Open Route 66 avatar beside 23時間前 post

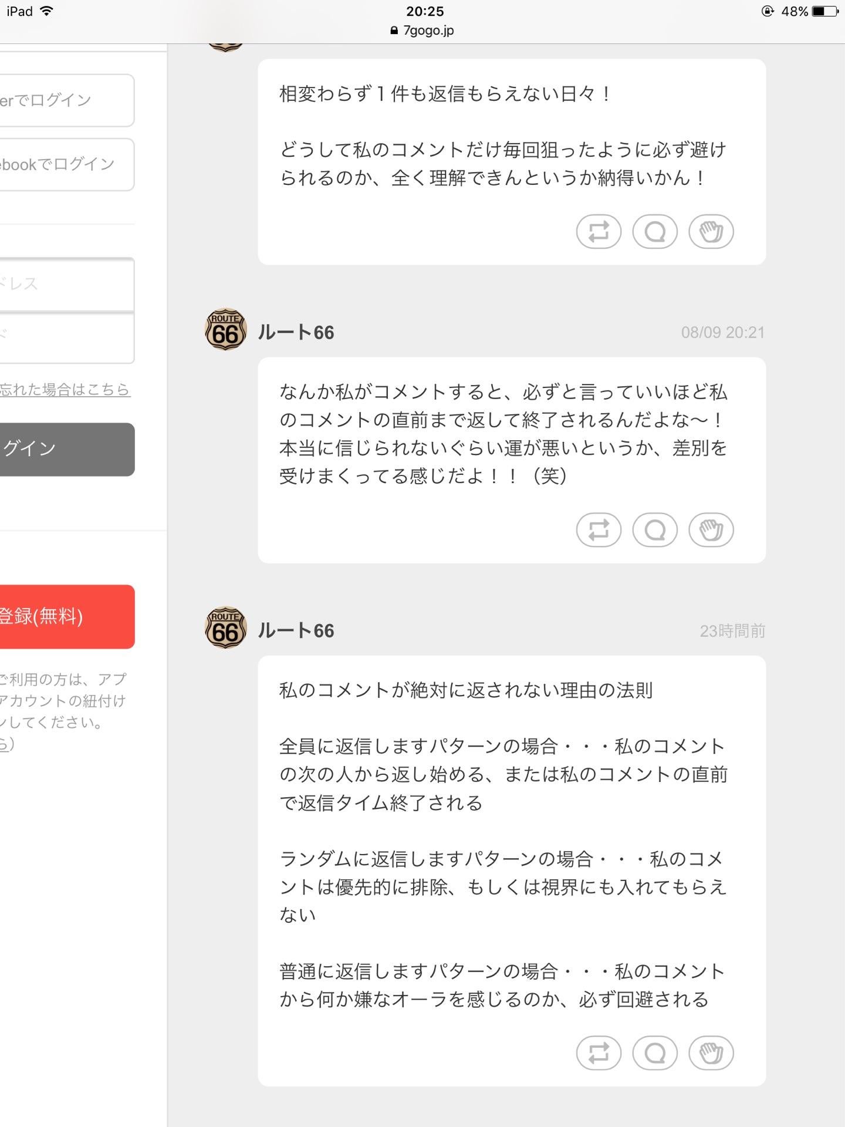[226, 628]
